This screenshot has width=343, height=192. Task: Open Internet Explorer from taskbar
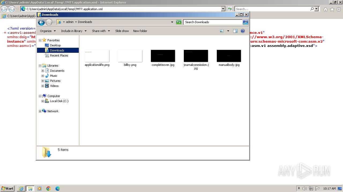pos(21,189)
